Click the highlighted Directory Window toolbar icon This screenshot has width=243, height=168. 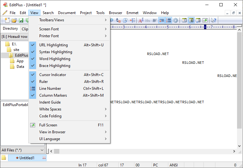[x=191, y=20]
